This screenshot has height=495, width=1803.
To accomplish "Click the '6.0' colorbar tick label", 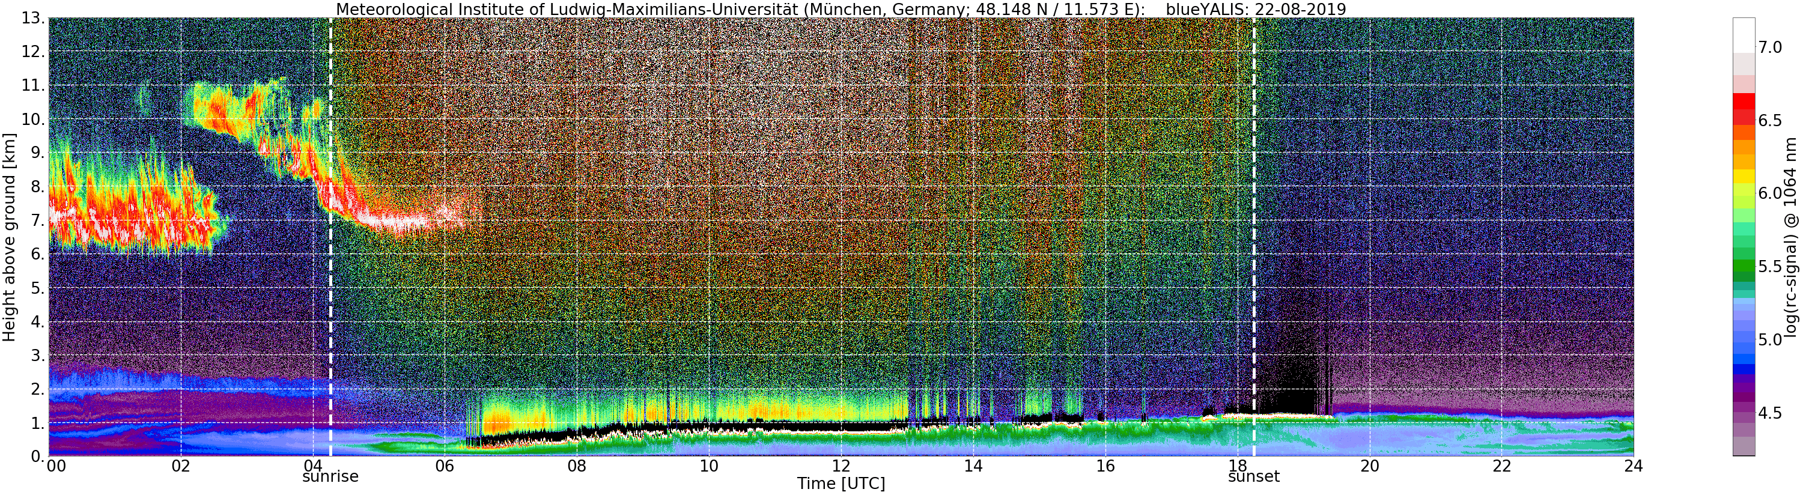I will 1770,193.
